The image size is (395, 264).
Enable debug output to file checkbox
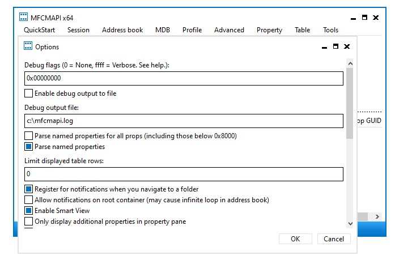click(29, 93)
